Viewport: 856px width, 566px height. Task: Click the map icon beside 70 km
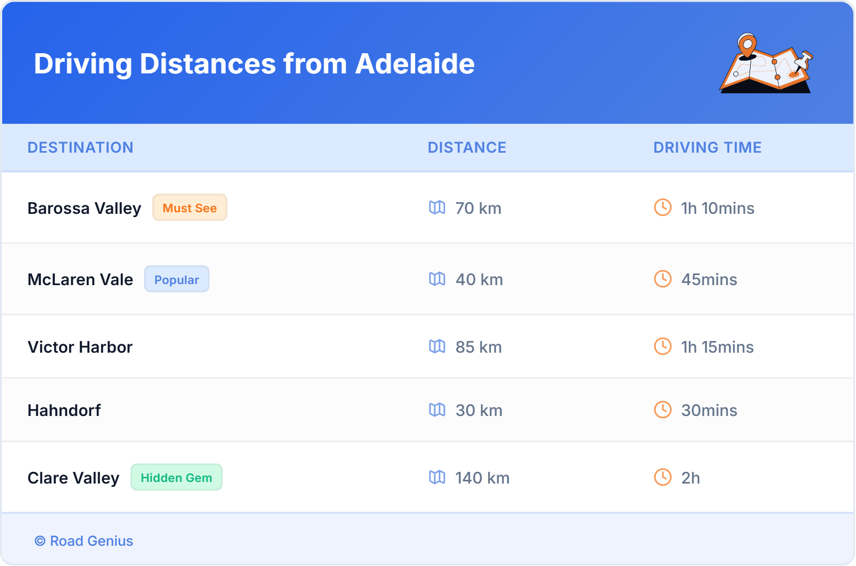tap(437, 207)
